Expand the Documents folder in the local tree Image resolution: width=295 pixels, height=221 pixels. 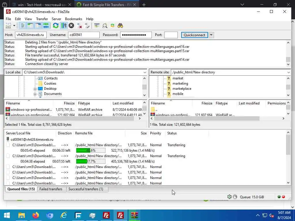click(x=35, y=94)
